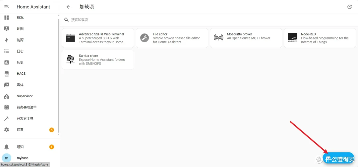This screenshot has height=167, width=358.
Task: Click the myhass user avatar
Action: click(6, 158)
